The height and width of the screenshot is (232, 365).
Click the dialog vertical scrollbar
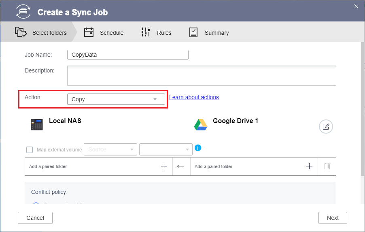tap(363, 109)
